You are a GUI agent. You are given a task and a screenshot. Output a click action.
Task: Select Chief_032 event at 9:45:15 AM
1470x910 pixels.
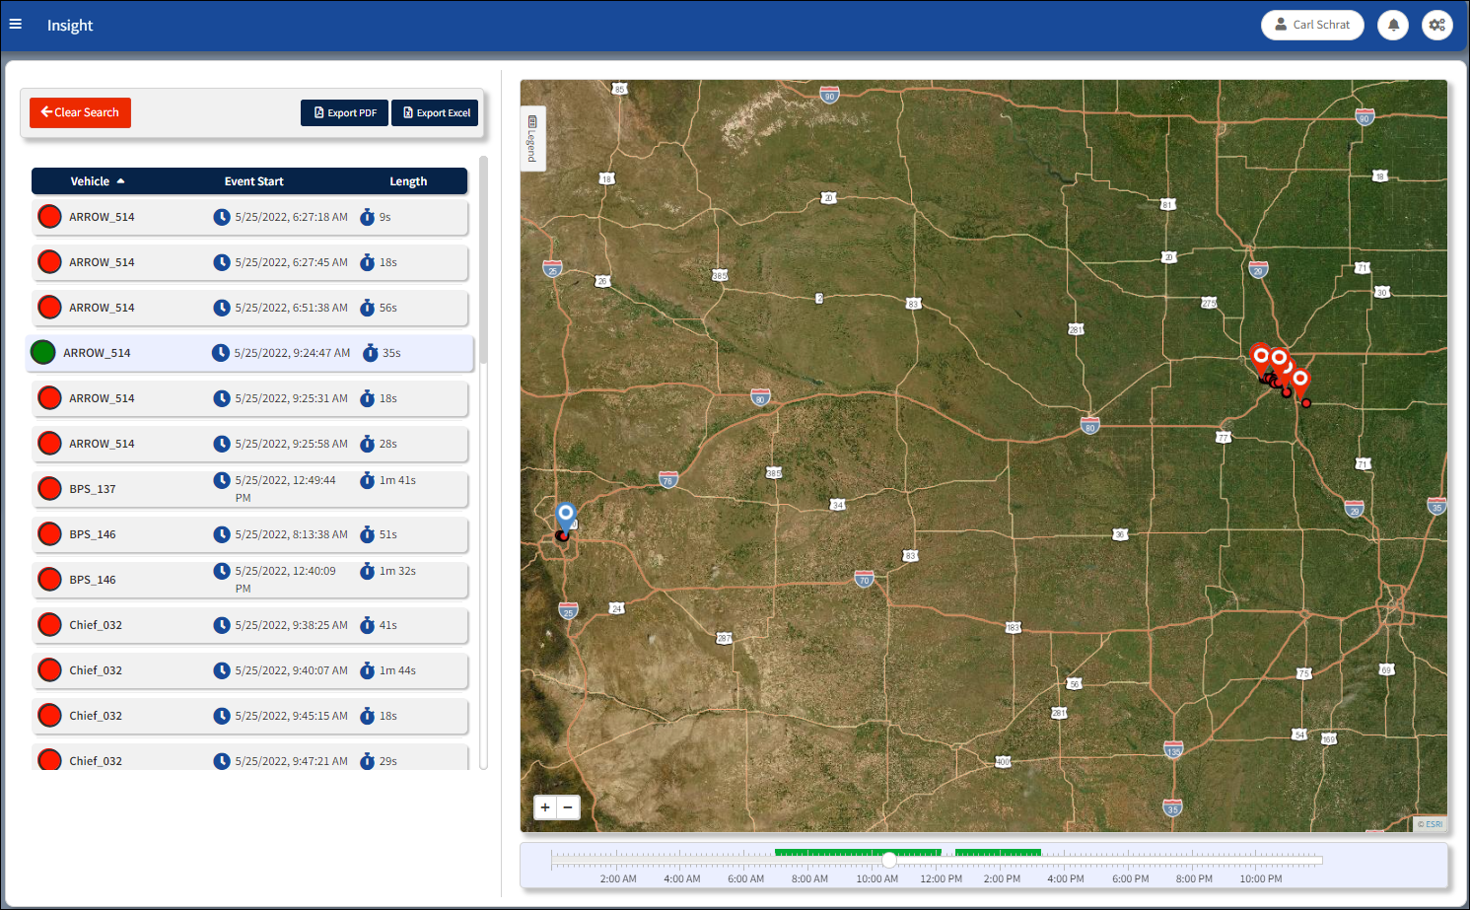(x=249, y=716)
